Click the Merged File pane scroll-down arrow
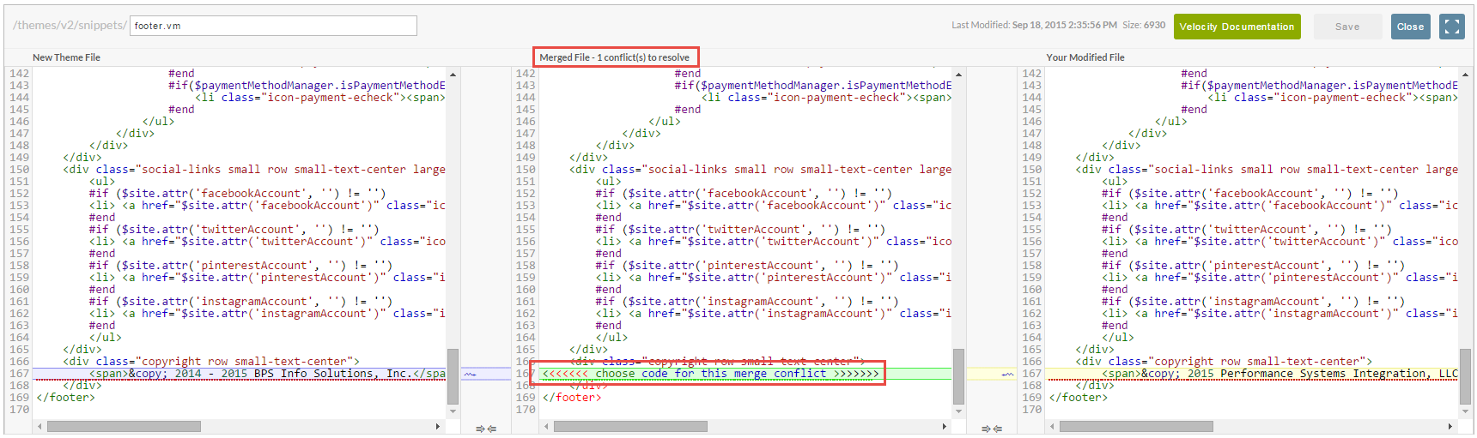The width and height of the screenshot is (1477, 438). [958, 411]
